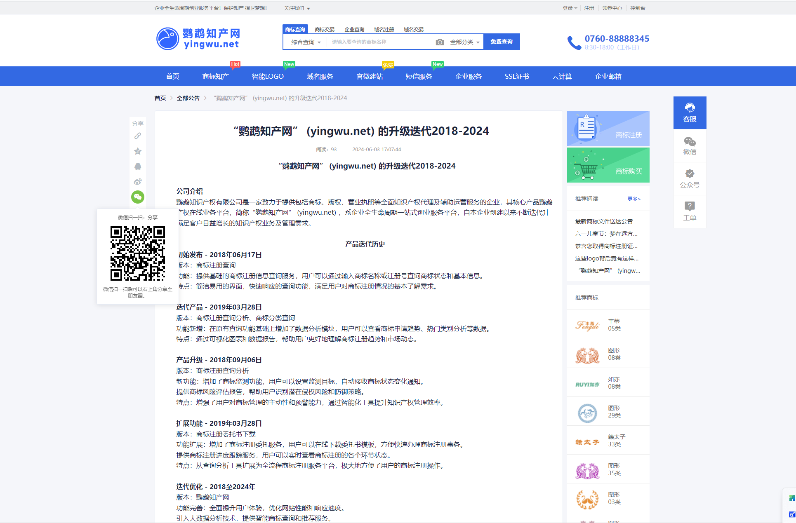Click the star favorite share icon
Screen dimensions: 796x523
(138, 151)
